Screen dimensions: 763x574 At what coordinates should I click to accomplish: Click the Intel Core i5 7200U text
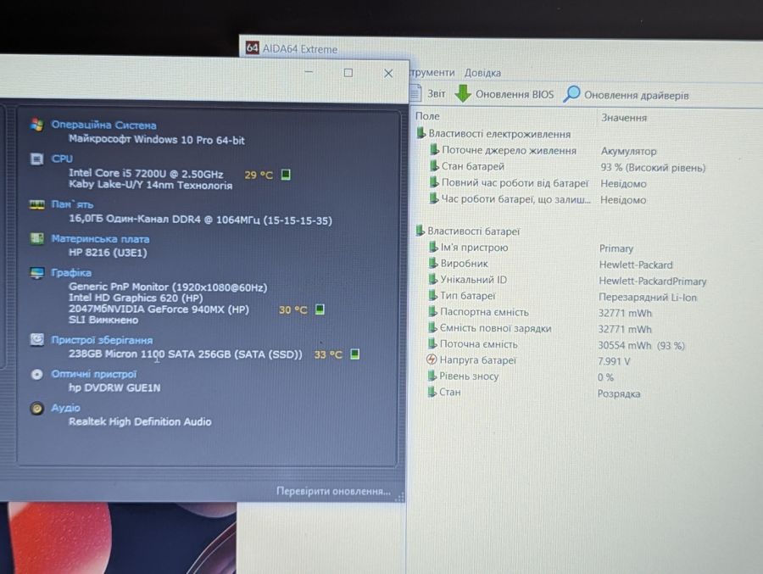(x=146, y=174)
